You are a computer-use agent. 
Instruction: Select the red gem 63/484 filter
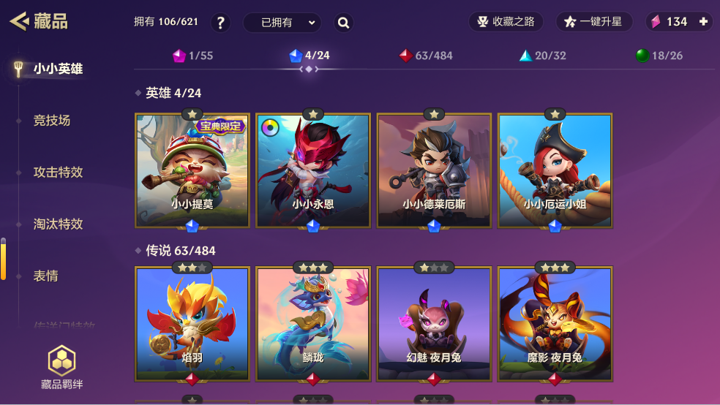426,56
